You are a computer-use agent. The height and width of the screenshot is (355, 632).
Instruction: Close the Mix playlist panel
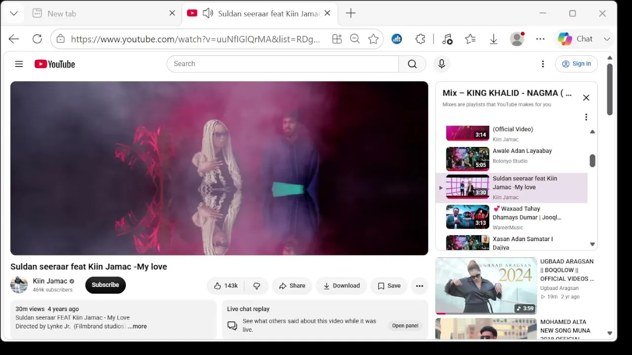(586, 98)
